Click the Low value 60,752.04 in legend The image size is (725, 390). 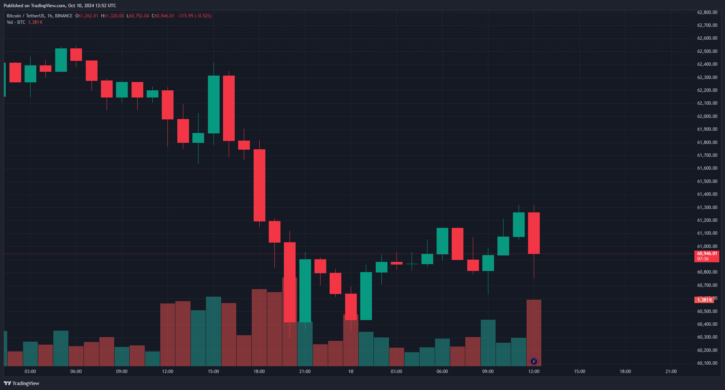(x=139, y=16)
